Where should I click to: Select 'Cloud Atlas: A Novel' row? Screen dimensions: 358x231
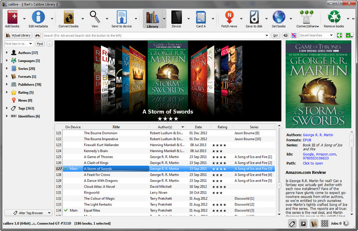pos(169,187)
